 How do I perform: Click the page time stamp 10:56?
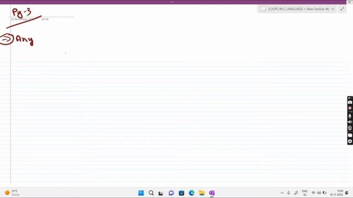pos(45,19)
